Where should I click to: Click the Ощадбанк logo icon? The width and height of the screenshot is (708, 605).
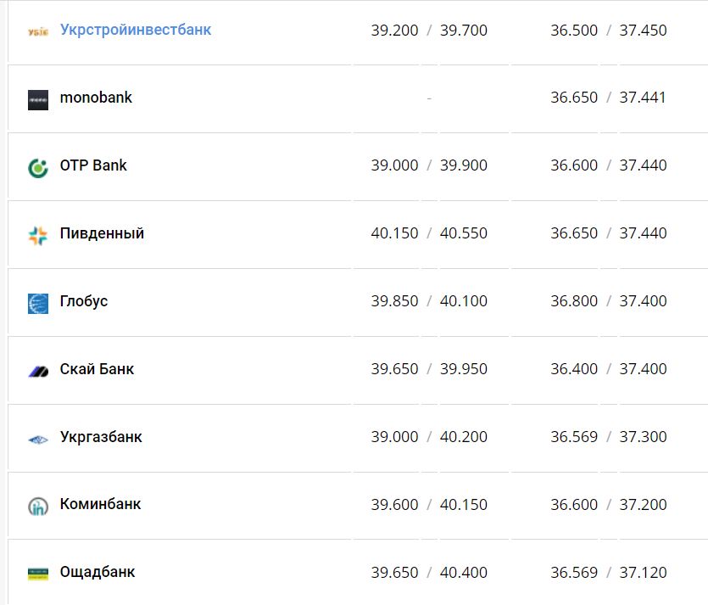(38, 574)
